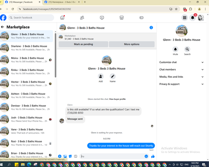Open the account profile picture menu
This screenshot has width=209, height=167.
(201, 18)
